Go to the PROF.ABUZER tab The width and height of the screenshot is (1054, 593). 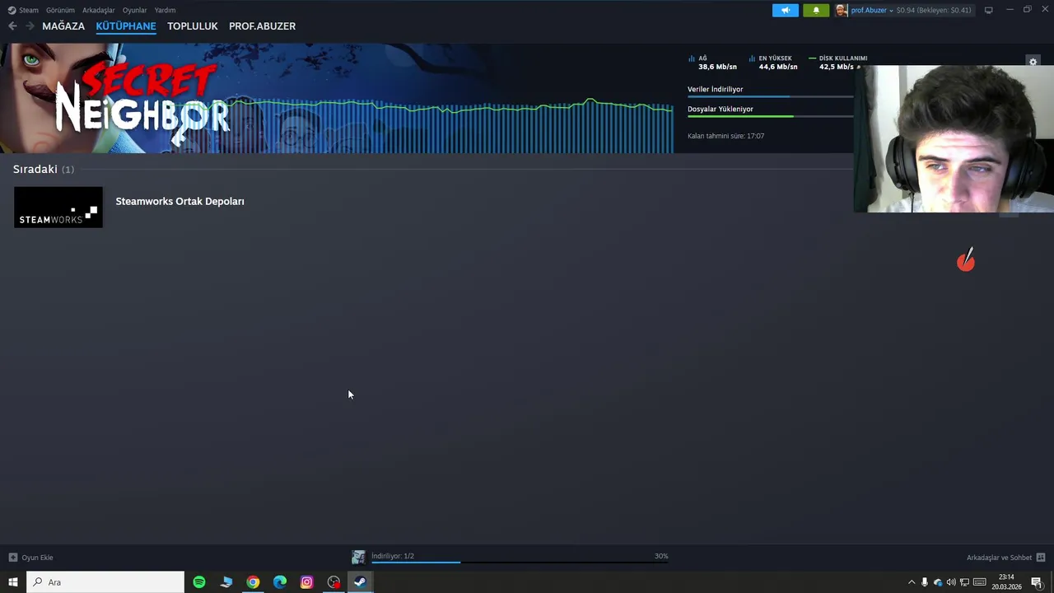[262, 26]
